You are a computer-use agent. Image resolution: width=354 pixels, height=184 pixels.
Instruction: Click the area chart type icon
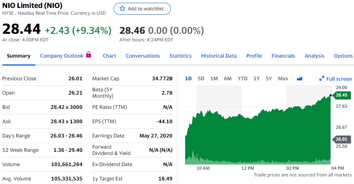coord(300,79)
